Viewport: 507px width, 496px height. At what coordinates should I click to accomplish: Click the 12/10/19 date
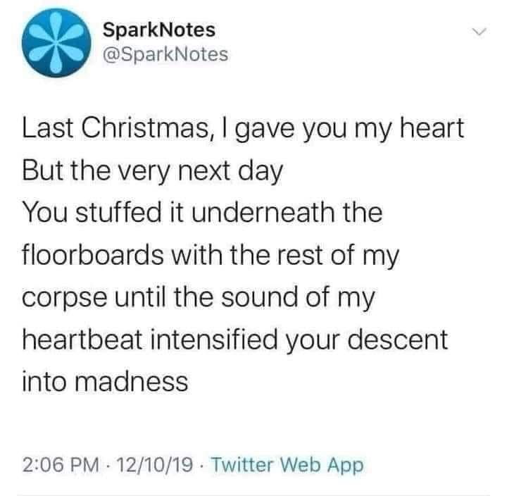point(155,464)
